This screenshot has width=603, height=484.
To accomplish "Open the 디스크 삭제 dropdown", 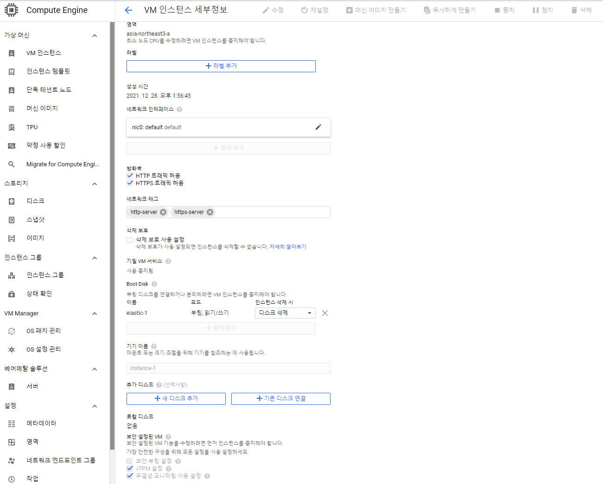I will pyautogui.click(x=285, y=313).
